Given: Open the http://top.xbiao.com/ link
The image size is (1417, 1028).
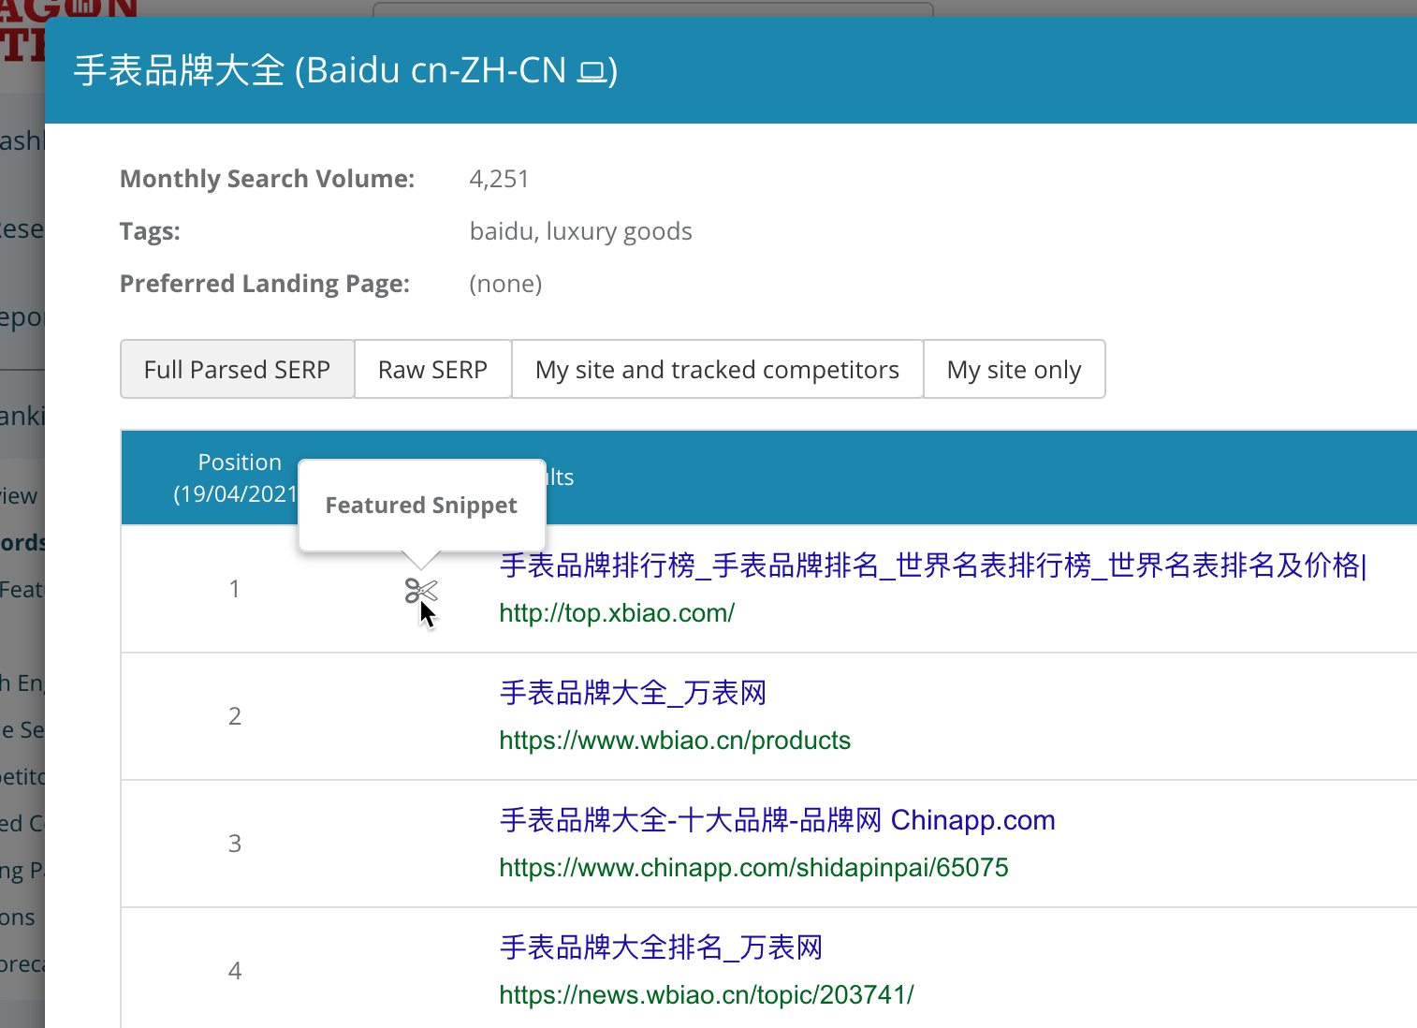Looking at the screenshot, I should 616,612.
